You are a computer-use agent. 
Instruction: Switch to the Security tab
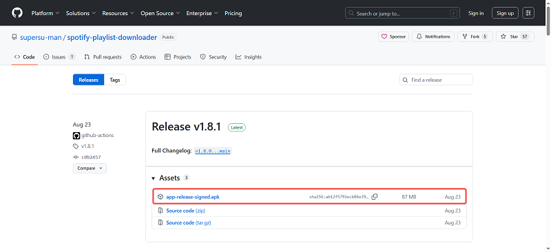(x=214, y=57)
